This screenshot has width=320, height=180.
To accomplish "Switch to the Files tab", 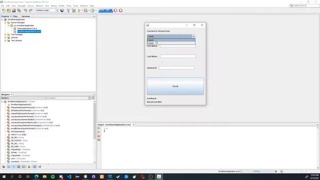I will pos(15,16).
